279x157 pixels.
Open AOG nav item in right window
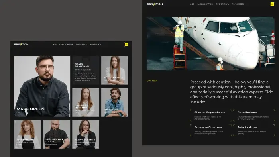(x=192, y=4)
